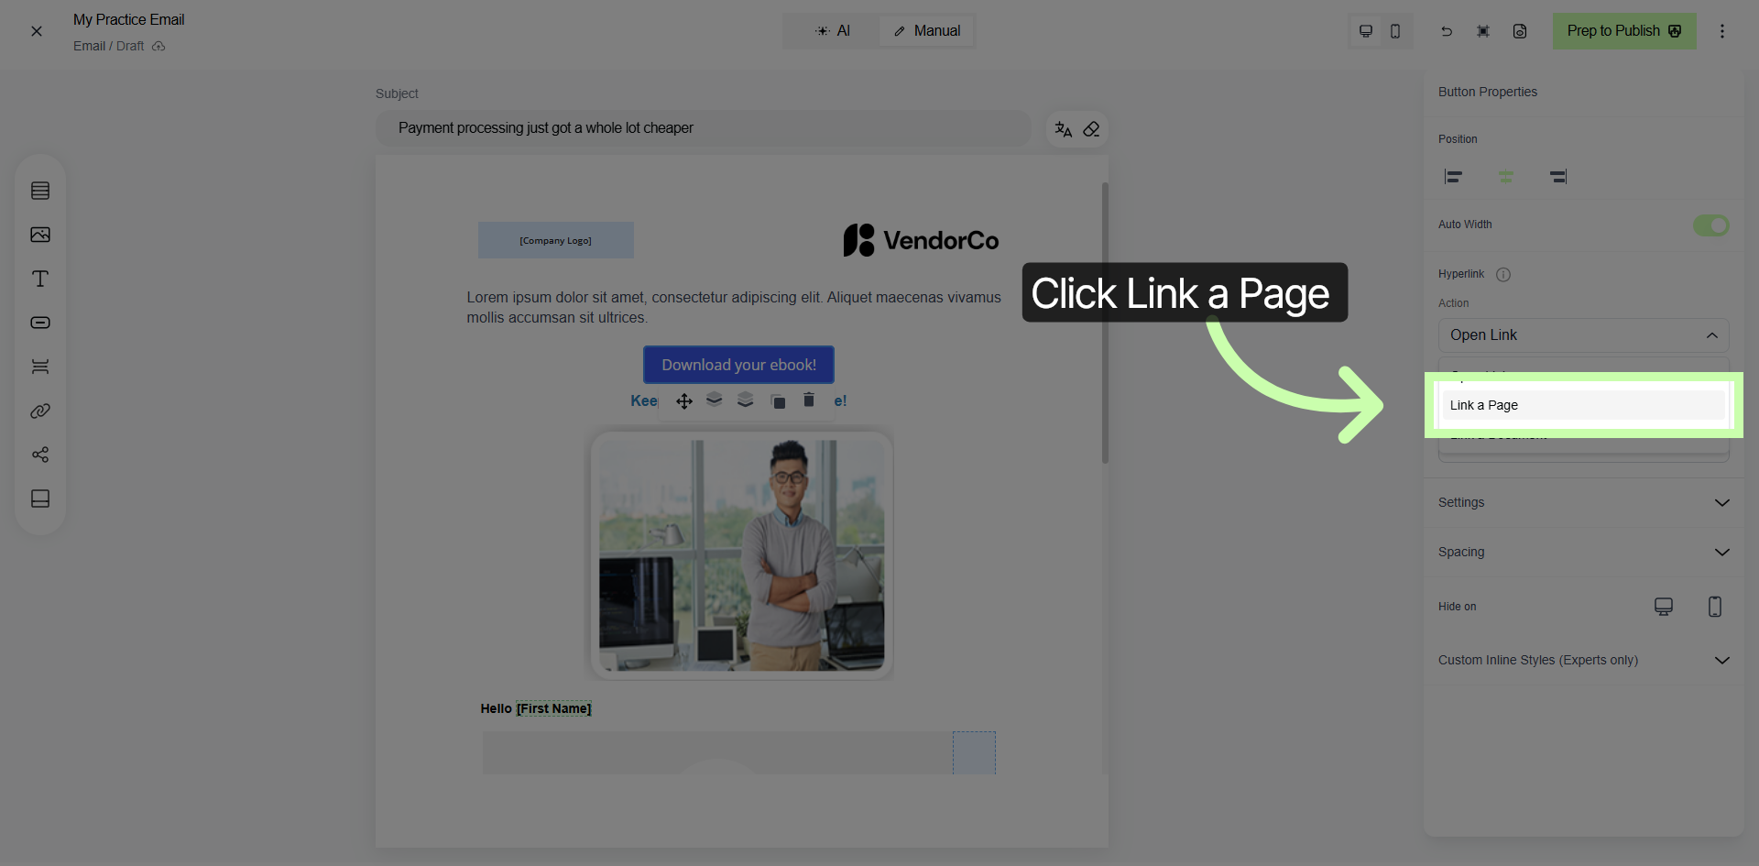Toggle Hide on desktop

point(1664,607)
